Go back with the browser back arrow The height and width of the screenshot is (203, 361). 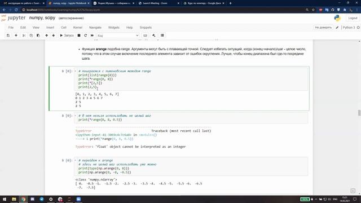coord(4,10)
